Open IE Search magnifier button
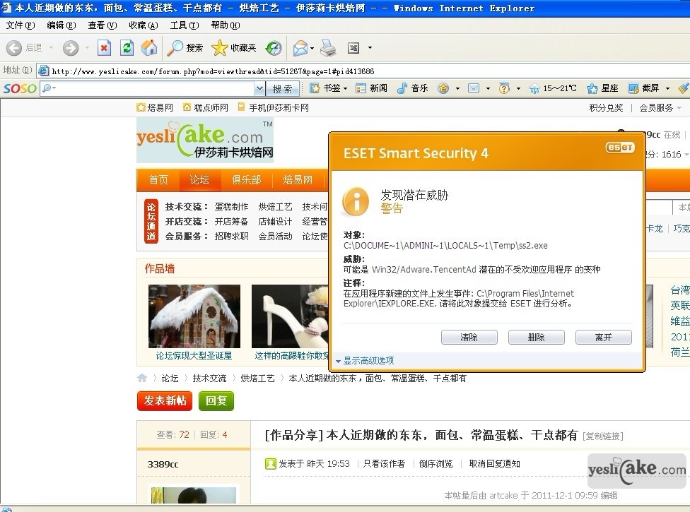The width and height of the screenshot is (690, 512). pos(185,47)
